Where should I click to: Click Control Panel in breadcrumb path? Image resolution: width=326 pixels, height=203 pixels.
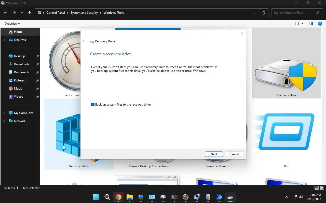tap(56, 13)
